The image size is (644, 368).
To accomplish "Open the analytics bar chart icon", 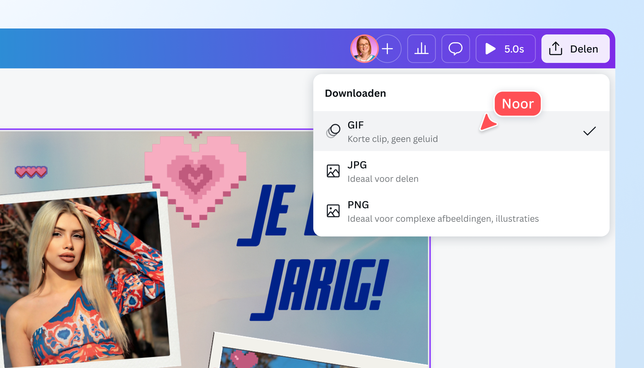I will pyautogui.click(x=421, y=49).
